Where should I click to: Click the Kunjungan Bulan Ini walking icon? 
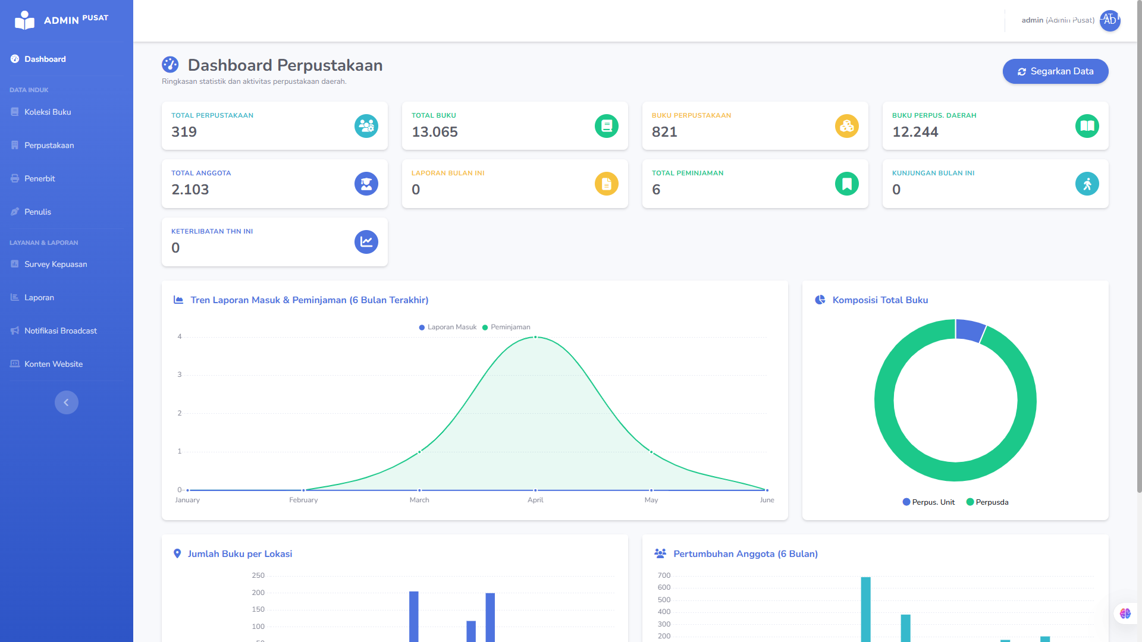pos(1087,184)
